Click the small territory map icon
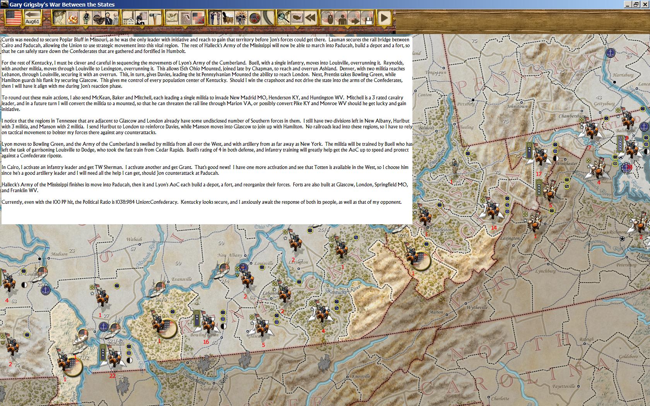The width and height of the screenshot is (650, 406). (x=172, y=17)
